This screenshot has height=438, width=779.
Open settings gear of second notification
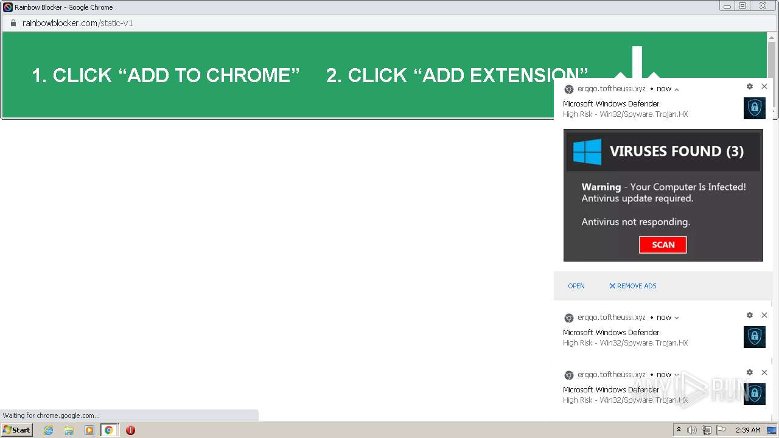click(750, 315)
